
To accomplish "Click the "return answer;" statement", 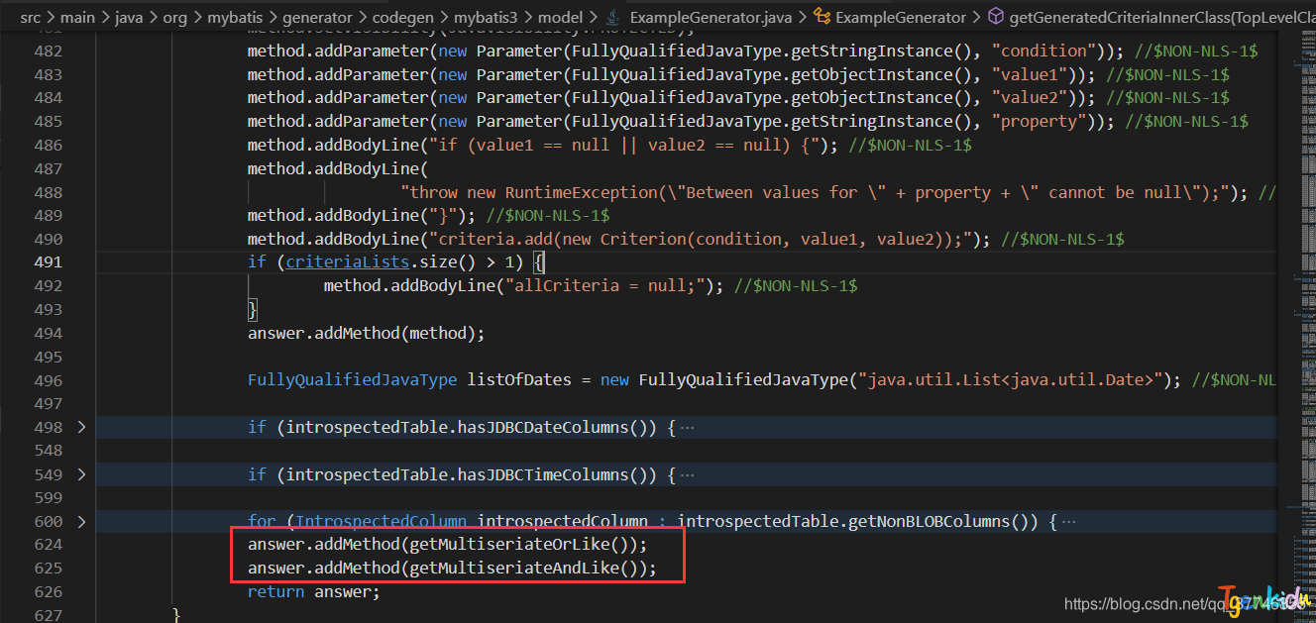I will [313, 591].
